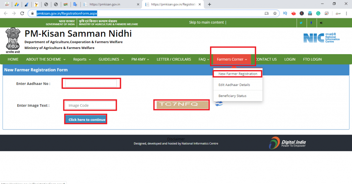
Task: Select New Farmer Registration from the dropdown
Action: click(238, 74)
